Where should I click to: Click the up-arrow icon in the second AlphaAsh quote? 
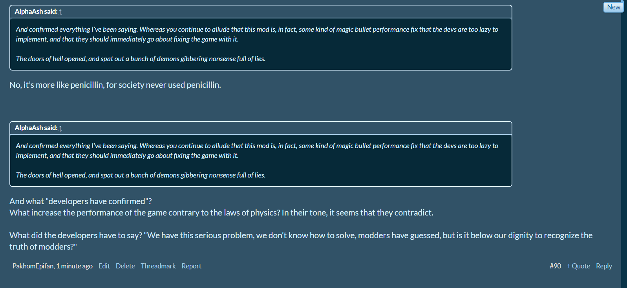point(60,128)
